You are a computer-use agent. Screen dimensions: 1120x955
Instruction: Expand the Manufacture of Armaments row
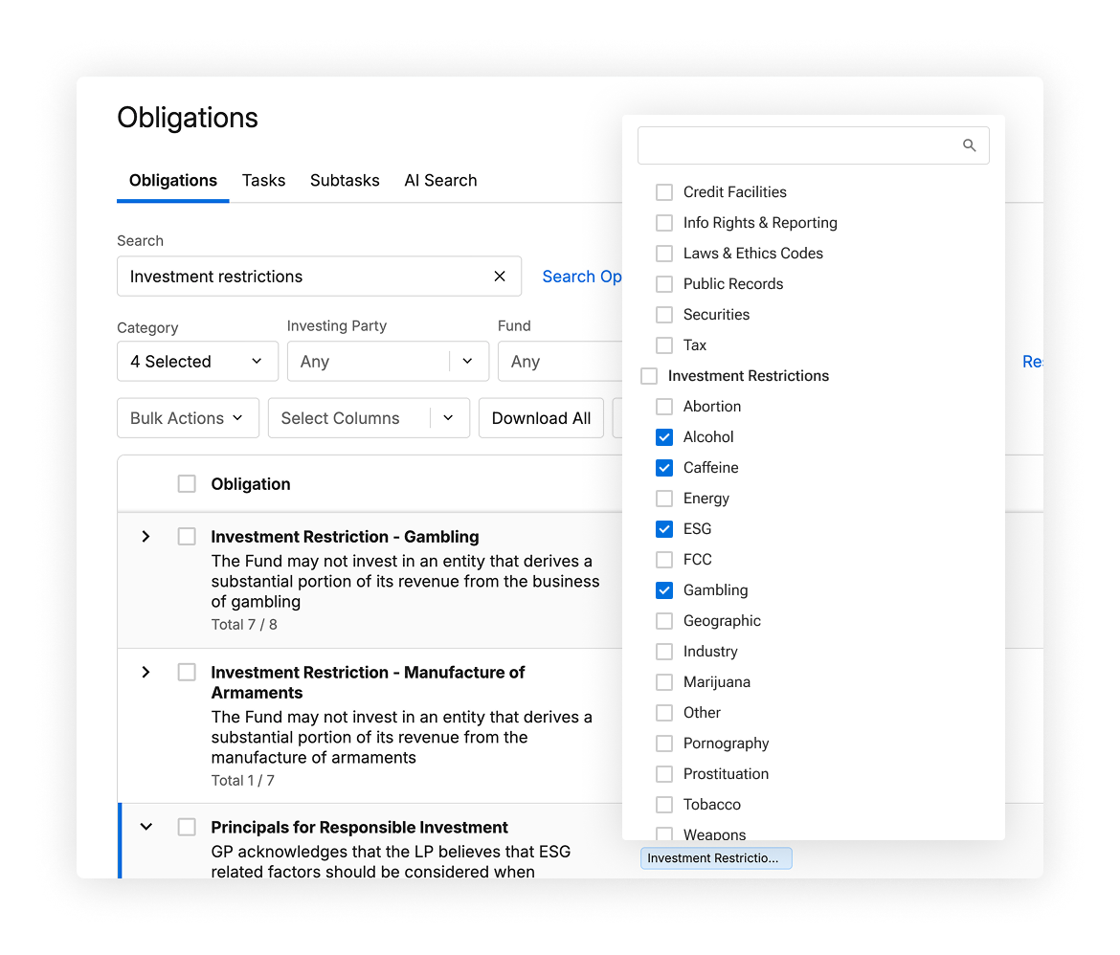146,673
